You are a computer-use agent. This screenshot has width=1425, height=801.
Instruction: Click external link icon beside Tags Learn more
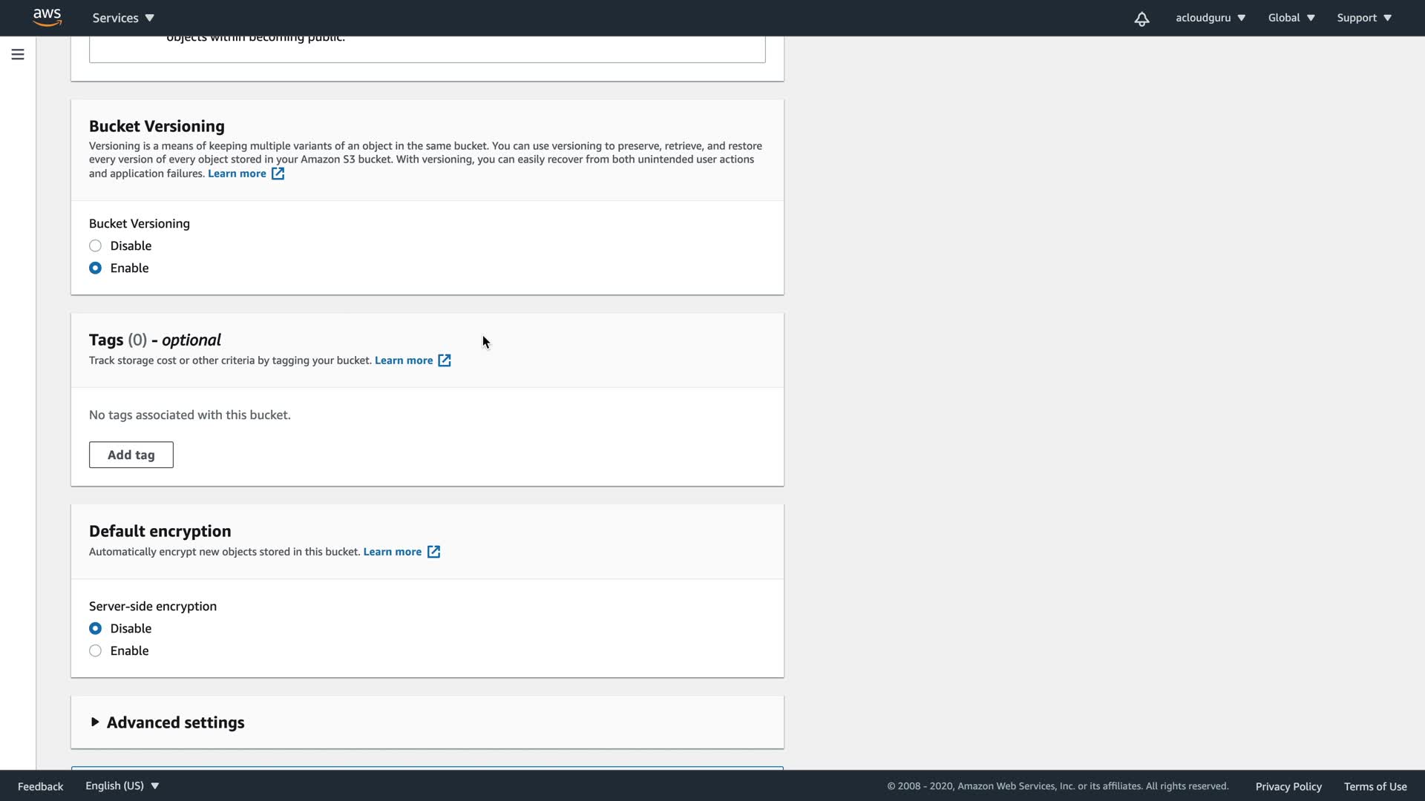444,360
